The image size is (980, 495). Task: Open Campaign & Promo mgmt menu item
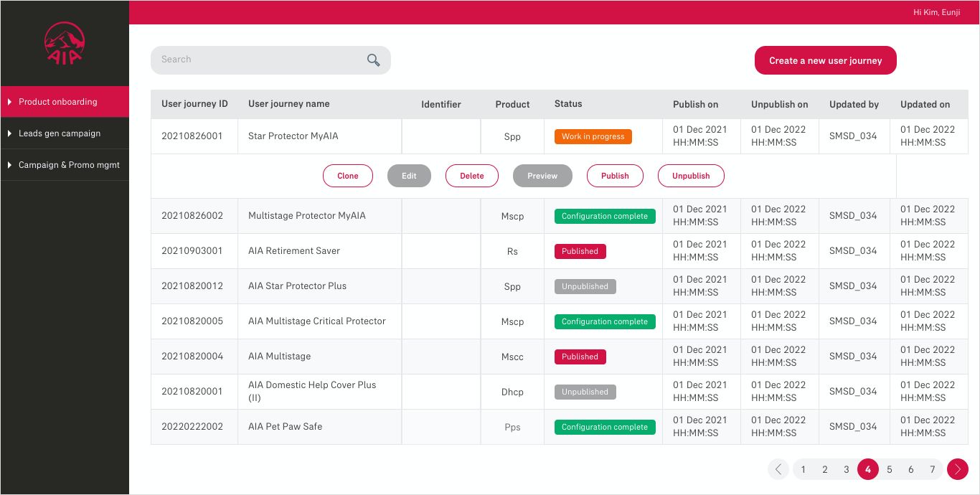[x=69, y=165]
